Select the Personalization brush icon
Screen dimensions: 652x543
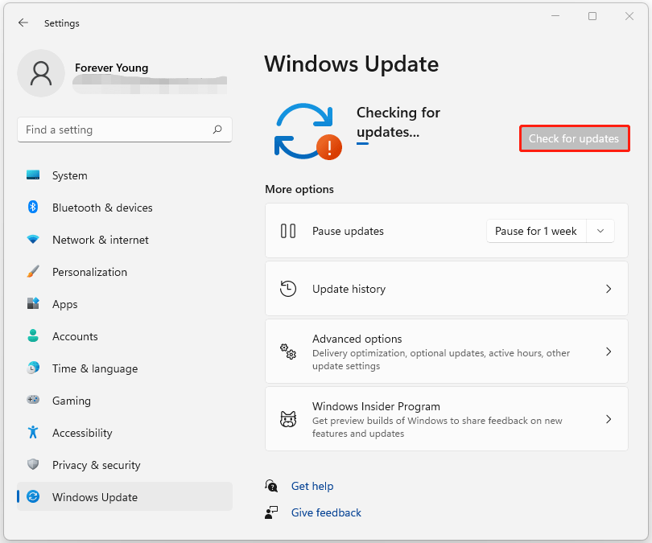click(32, 272)
